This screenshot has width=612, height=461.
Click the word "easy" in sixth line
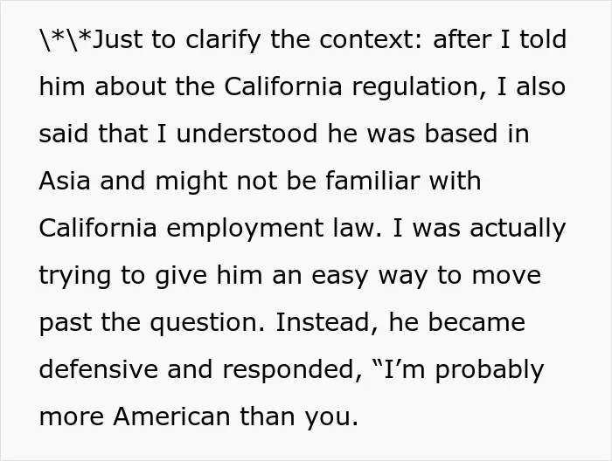tap(339, 276)
